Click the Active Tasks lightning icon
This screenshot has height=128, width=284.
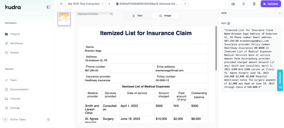tap(5, 119)
